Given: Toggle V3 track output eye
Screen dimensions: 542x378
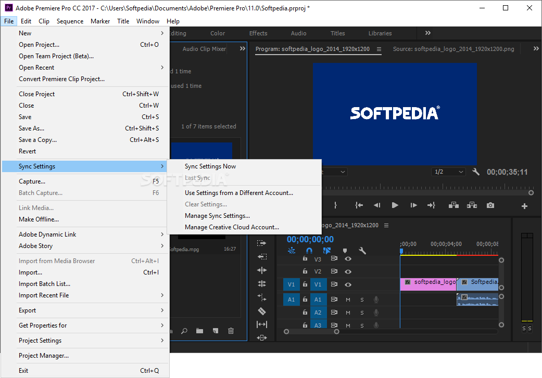Looking at the screenshot, I should point(348,259).
